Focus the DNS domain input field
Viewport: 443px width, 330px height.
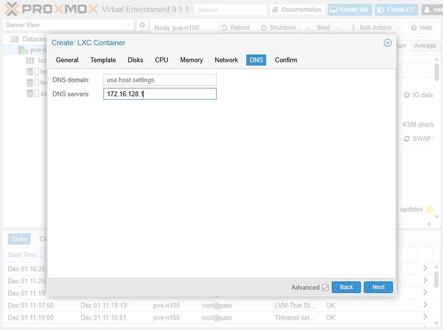pos(160,80)
